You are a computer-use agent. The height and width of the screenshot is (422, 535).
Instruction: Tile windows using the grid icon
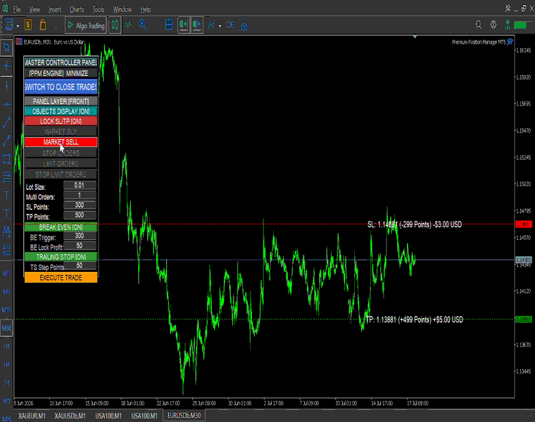(169, 25)
